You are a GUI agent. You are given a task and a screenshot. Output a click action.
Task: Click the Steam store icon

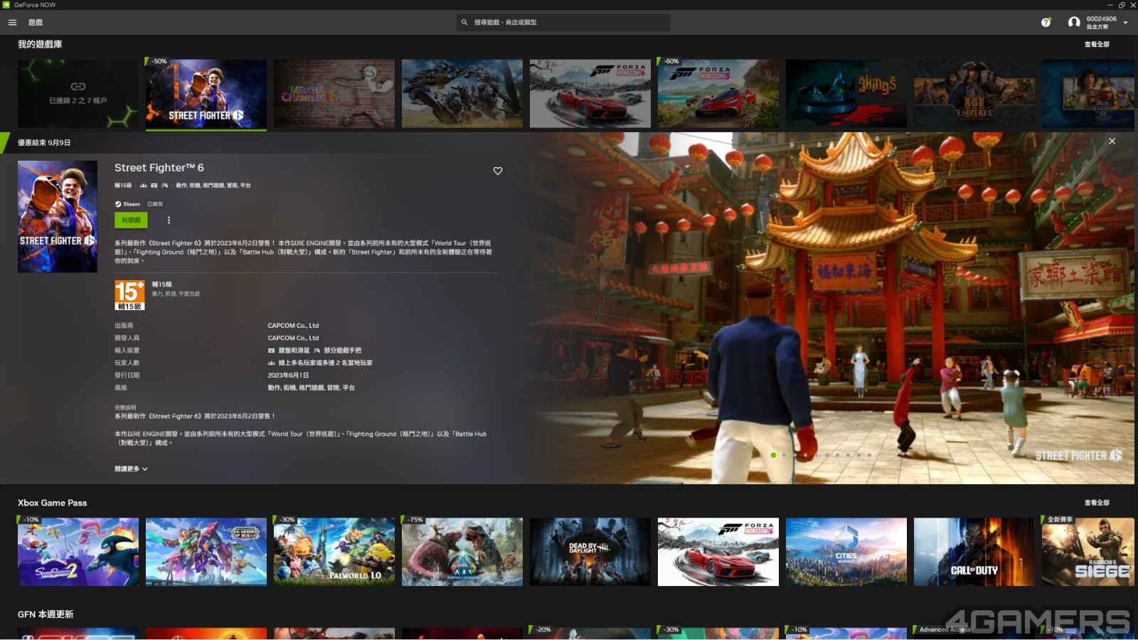118,204
